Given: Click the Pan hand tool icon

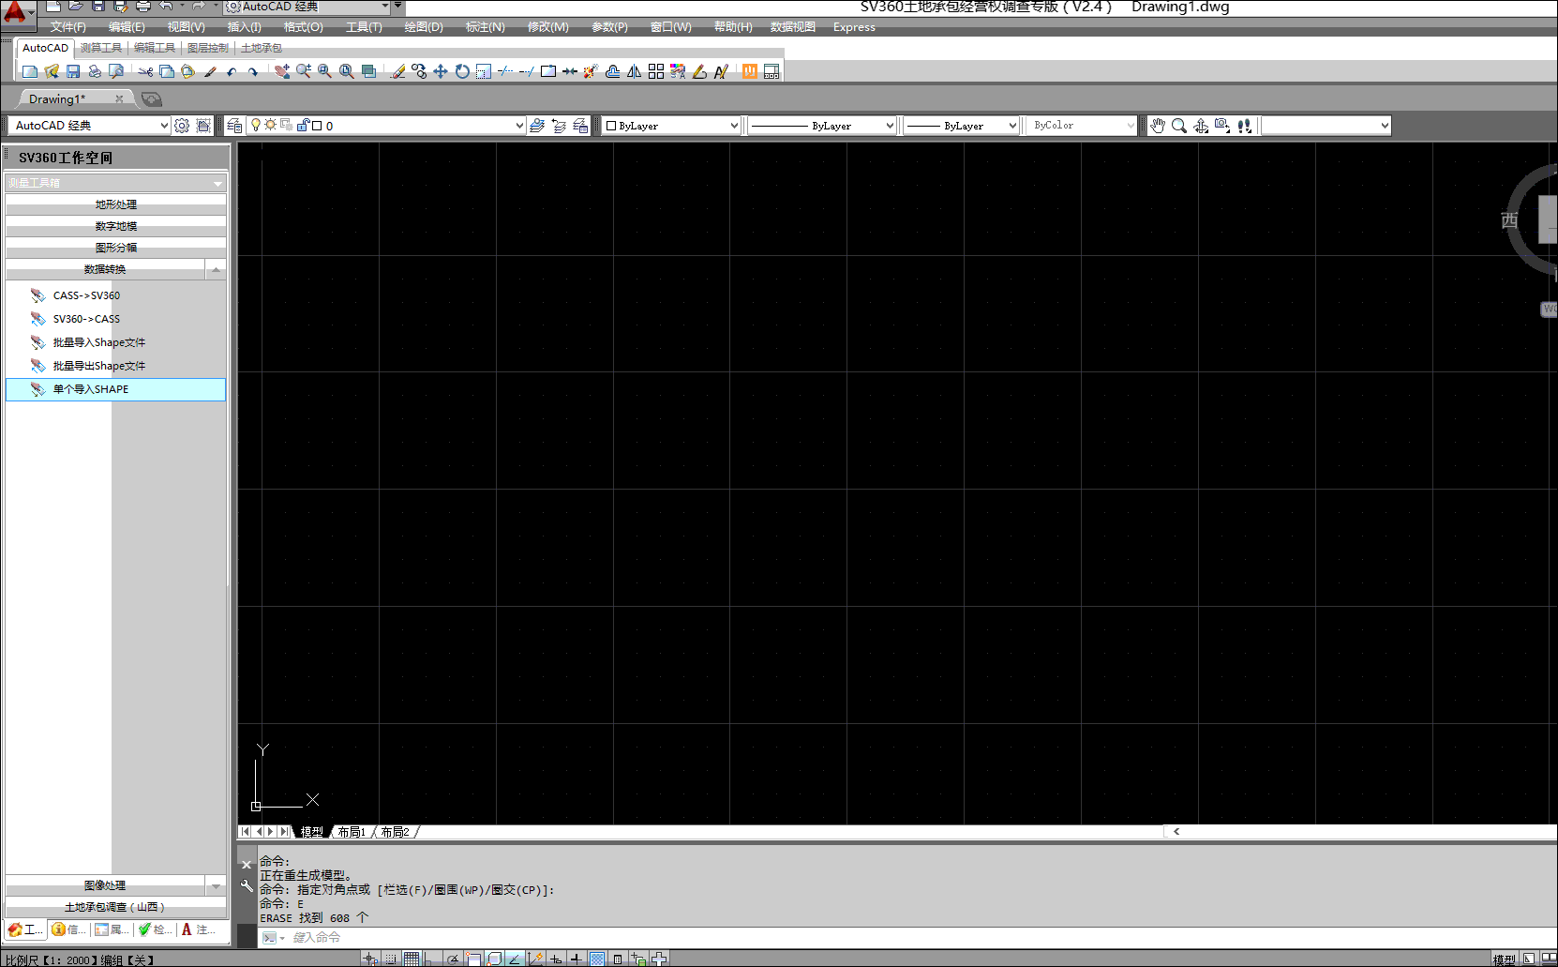Looking at the screenshot, I should tap(1158, 126).
